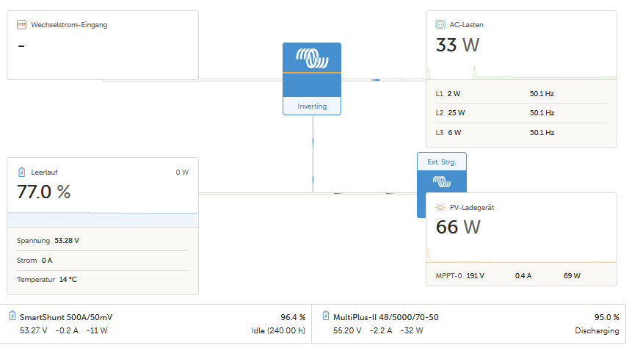This screenshot has height=348, width=629.
Task: Open the MultiPlus-II 48/5000/70-50 entry
Action: 387,317
